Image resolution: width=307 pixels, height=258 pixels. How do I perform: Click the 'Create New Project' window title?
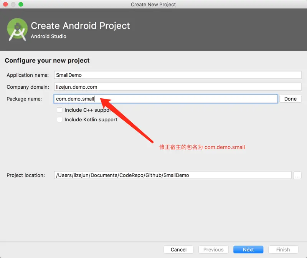point(153,4)
